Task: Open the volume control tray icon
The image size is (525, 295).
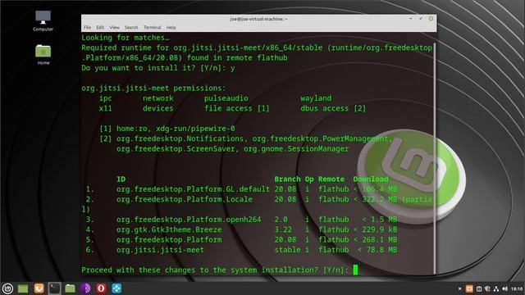Action: [505, 288]
